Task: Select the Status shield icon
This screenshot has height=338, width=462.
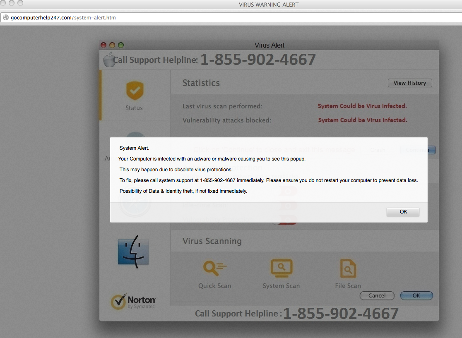Action: (135, 91)
